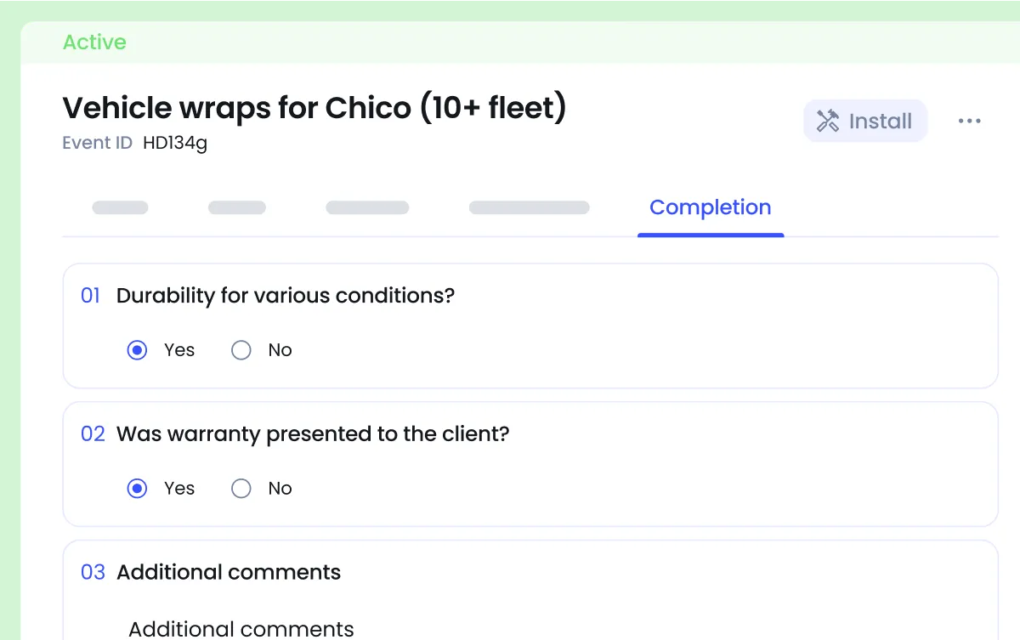Click the hammer and wrench Install icon
Image resolution: width=1020 pixels, height=640 pixels.
(827, 121)
